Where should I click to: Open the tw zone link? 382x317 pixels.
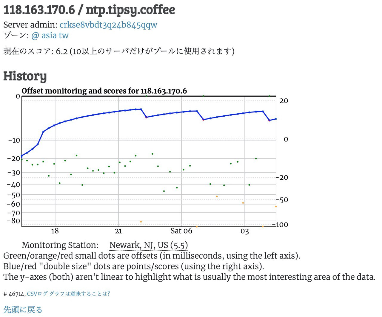64,35
